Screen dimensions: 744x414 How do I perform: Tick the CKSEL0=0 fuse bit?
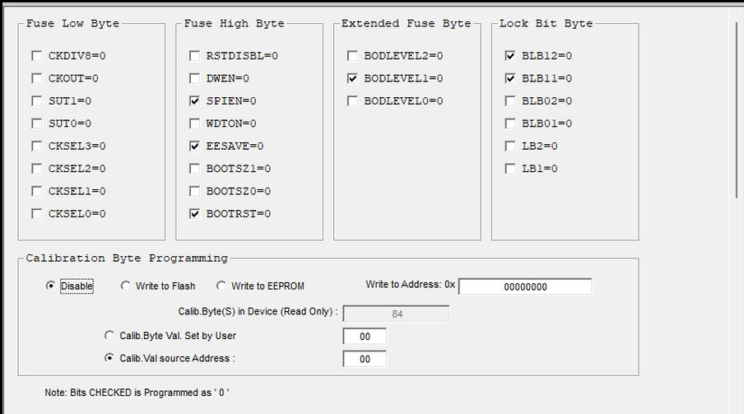click(36, 214)
